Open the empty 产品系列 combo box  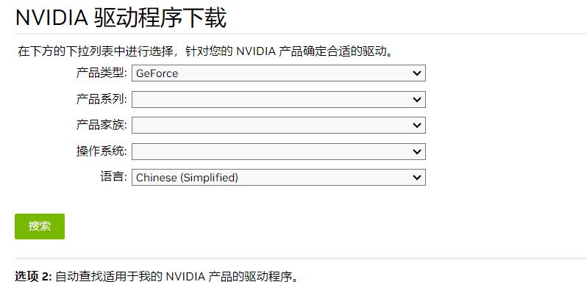[279, 99]
